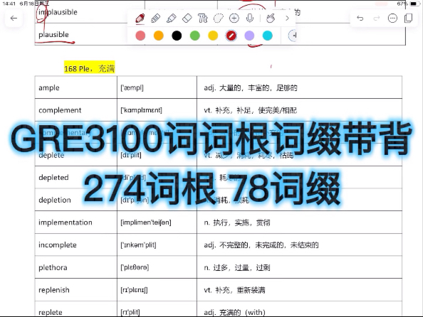Tap the word 'depleted'
This screenshot has width=423, height=317.
click(53, 178)
